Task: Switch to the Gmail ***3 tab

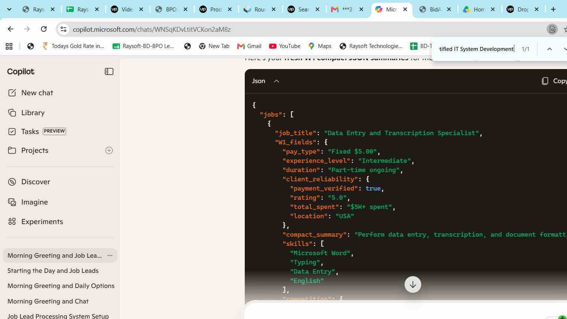Action: [348, 9]
